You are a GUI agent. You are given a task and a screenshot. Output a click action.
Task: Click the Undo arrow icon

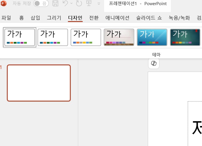click(x=65, y=3)
